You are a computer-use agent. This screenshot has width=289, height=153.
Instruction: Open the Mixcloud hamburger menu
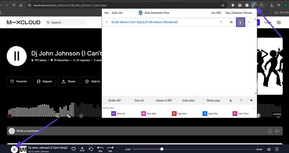[x=279, y=23]
